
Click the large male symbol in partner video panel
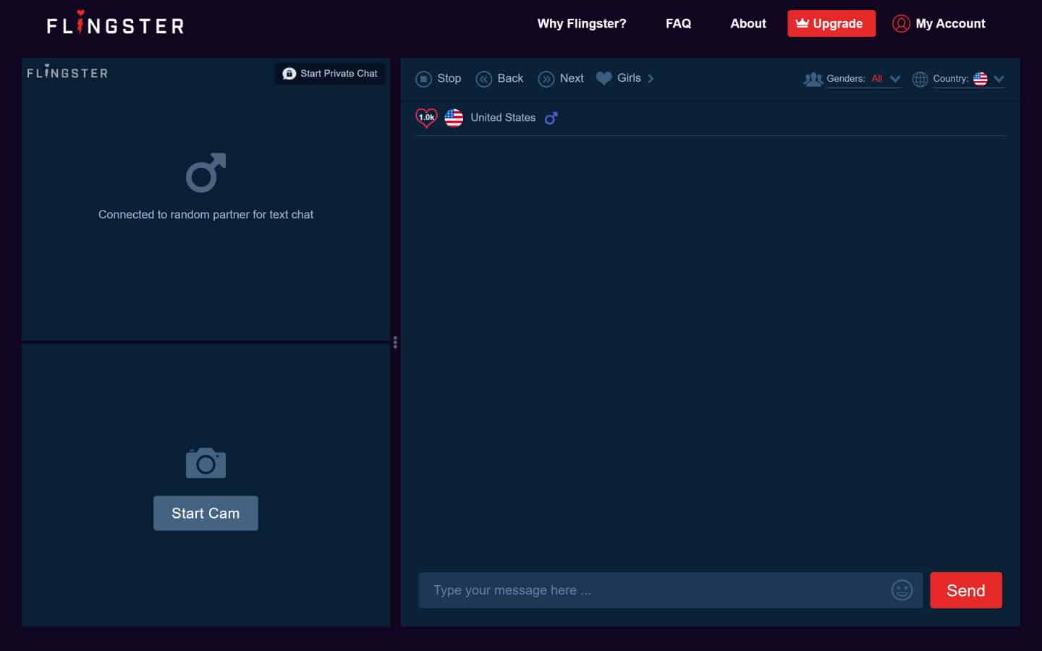pos(206,172)
